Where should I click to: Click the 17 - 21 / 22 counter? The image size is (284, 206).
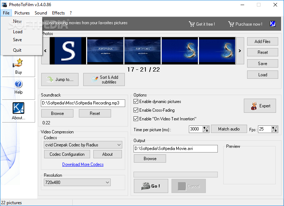[144, 69]
